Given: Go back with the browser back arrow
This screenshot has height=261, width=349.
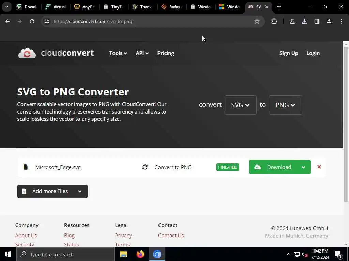Looking at the screenshot, I should [x=7, y=21].
